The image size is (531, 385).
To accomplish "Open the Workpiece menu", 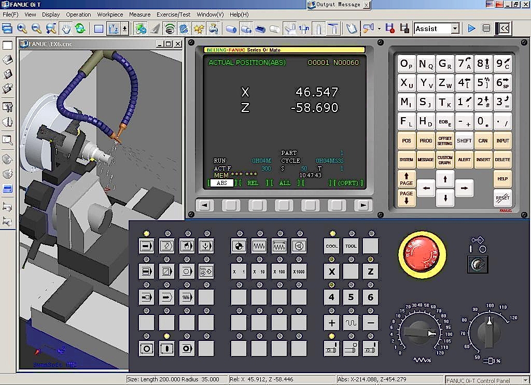I will [x=110, y=15].
